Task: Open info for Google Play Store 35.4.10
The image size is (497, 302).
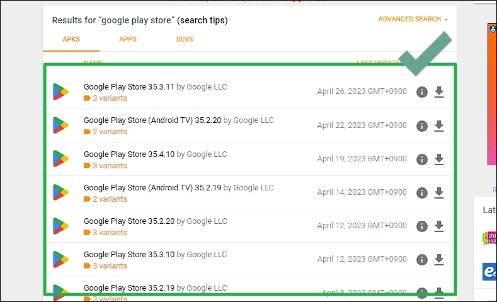Action: point(421,160)
